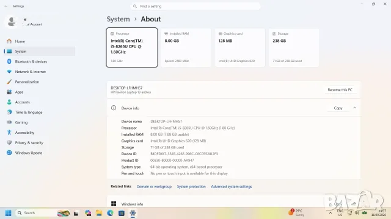Copy the Device info
Image resolution: width=391 pixels, height=219 pixels.
coord(338,108)
